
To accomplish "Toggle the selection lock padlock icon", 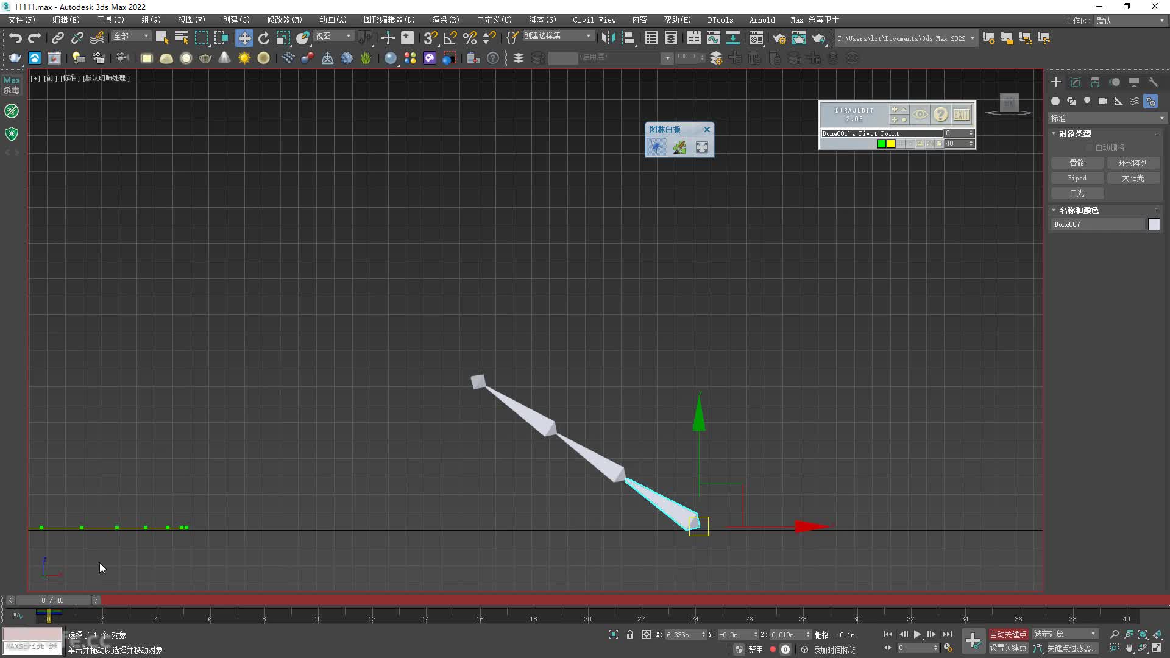I will 630,634.
